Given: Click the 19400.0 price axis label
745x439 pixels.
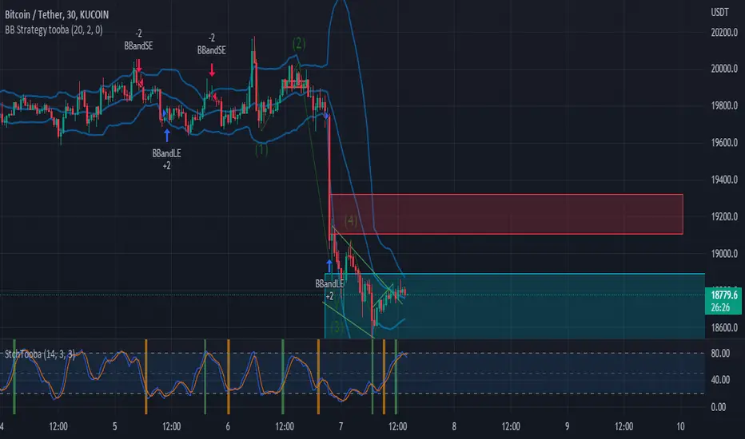Looking at the screenshot, I should pos(724,180).
